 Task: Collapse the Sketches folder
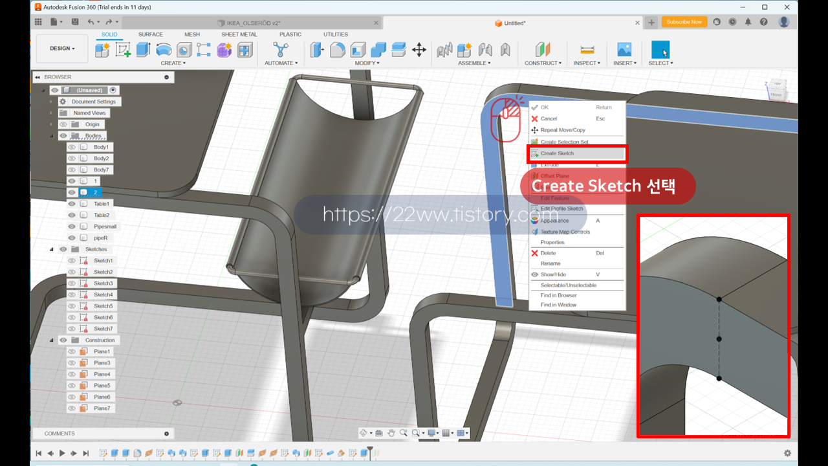point(52,249)
